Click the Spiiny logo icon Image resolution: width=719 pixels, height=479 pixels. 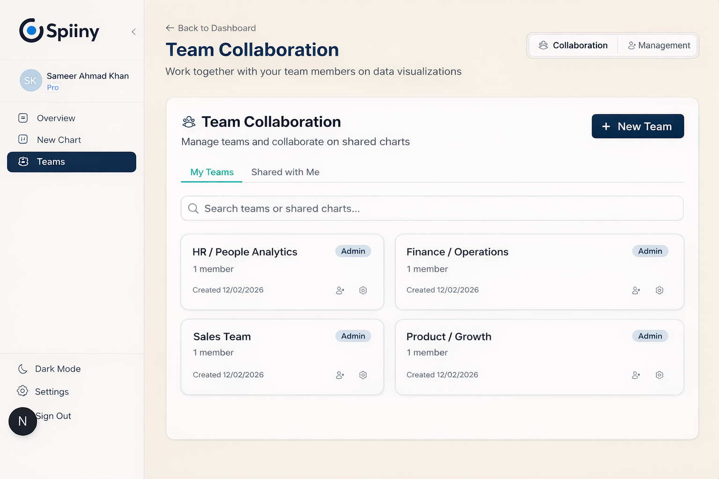[x=30, y=30]
